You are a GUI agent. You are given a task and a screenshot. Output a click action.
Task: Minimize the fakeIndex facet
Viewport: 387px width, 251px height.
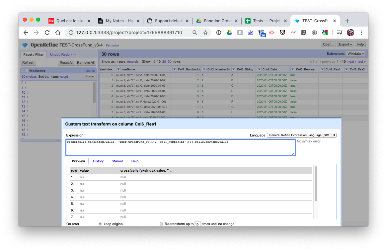tap(27, 71)
